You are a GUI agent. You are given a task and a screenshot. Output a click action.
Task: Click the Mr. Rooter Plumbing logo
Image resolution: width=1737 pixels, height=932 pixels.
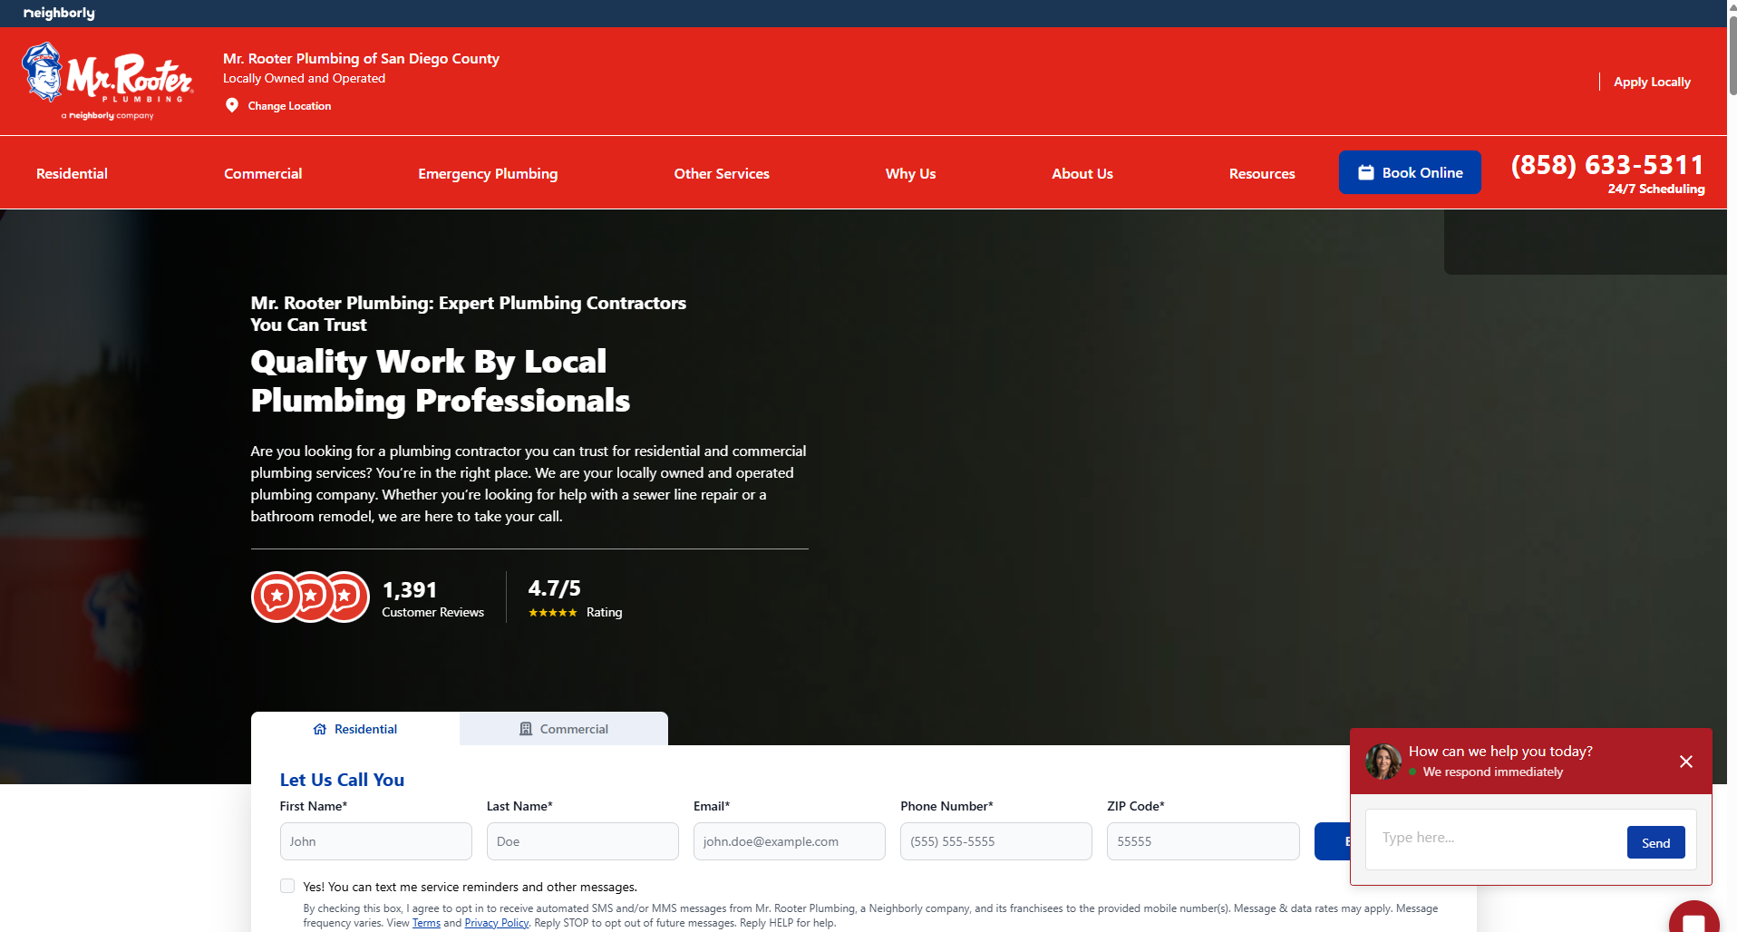(x=107, y=81)
